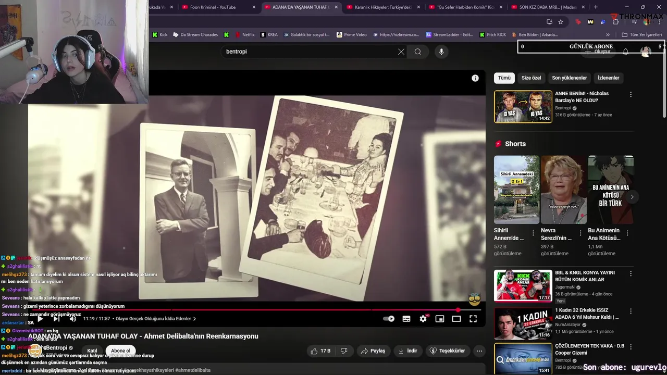Enable theater mode
Image resolution: width=667 pixels, height=375 pixels.
[x=456, y=319]
